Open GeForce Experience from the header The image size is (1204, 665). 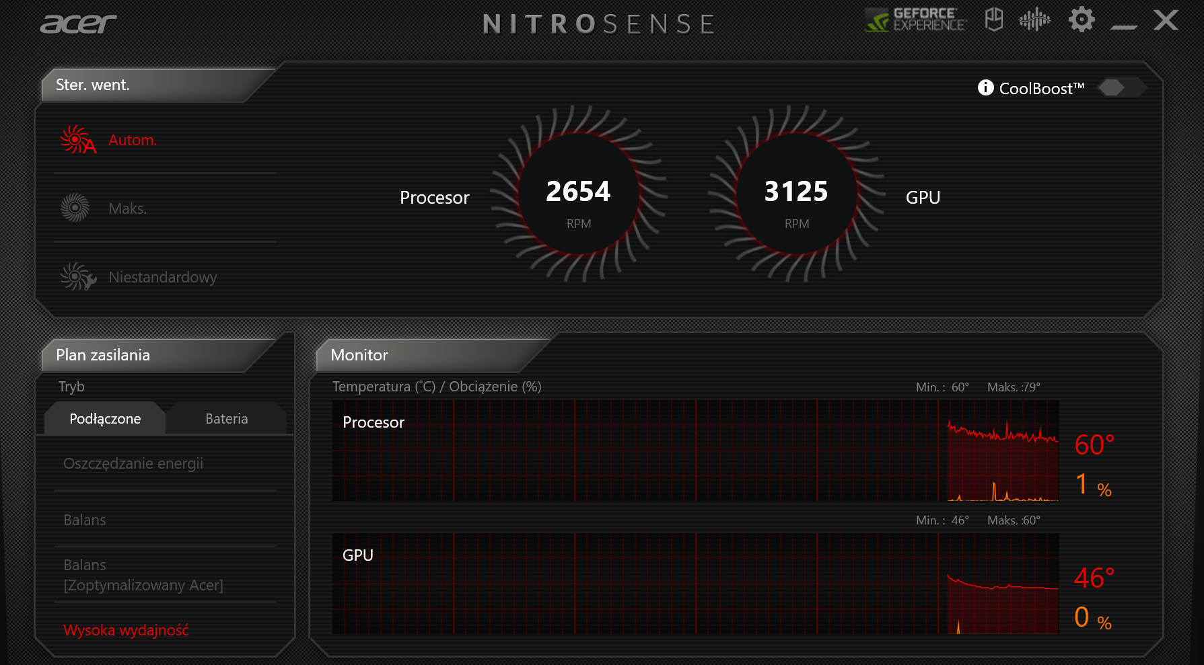915,20
